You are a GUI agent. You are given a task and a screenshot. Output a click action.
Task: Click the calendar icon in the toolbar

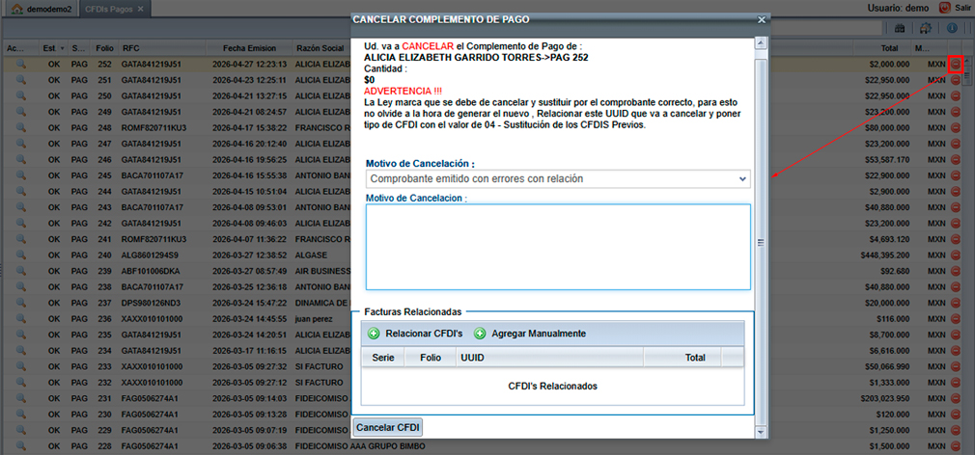[900, 29]
